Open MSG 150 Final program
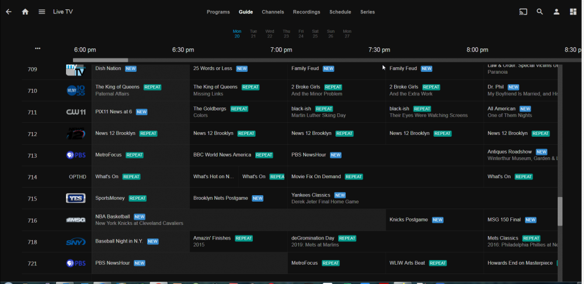 point(521,220)
